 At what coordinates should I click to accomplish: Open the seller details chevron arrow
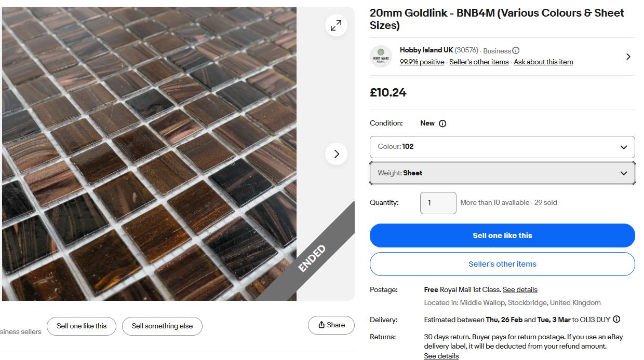pyautogui.click(x=628, y=57)
